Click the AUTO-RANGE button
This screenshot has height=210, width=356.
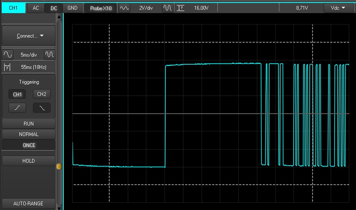29,203
